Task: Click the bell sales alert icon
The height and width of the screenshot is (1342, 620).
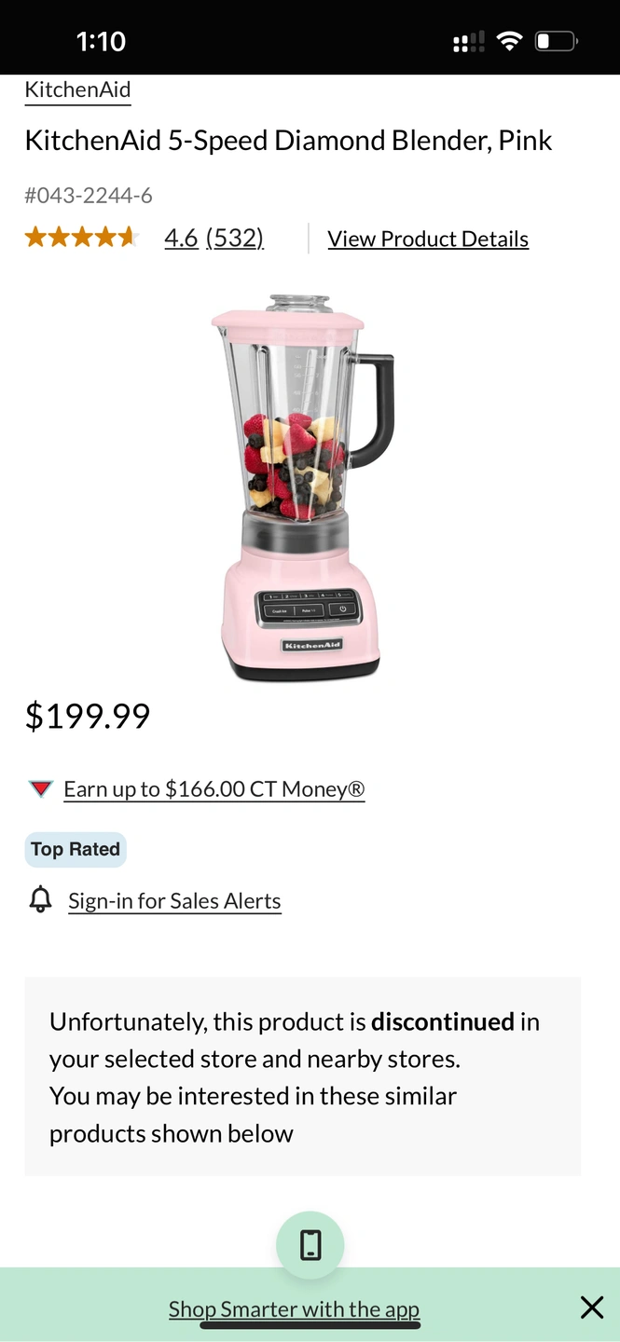Action: pos(40,900)
